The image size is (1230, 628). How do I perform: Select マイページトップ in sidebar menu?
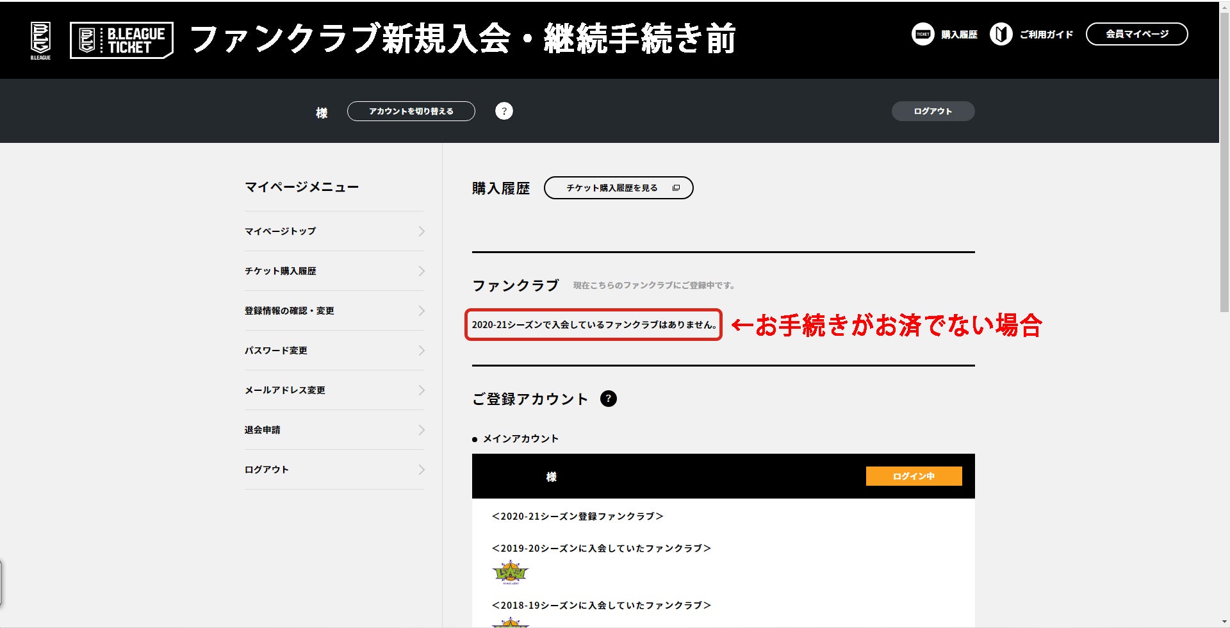point(280,231)
